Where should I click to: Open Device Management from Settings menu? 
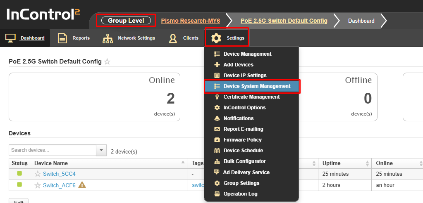click(251, 54)
